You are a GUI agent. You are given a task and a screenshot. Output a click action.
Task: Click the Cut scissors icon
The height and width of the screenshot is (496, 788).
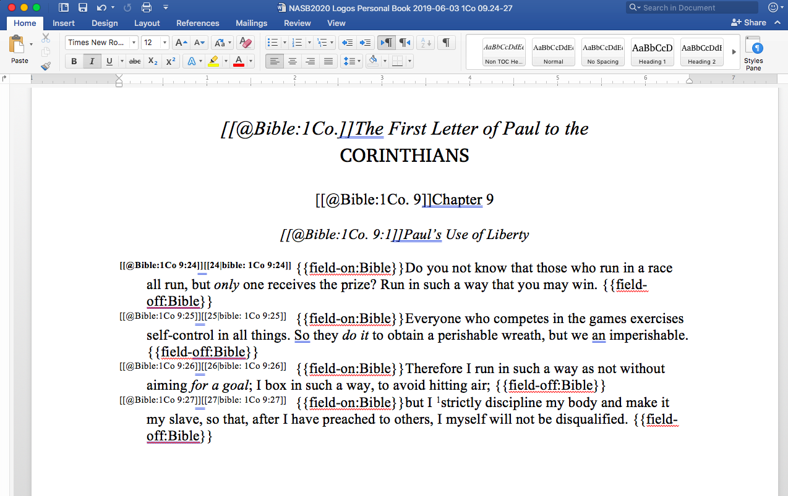tap(46, 38)
